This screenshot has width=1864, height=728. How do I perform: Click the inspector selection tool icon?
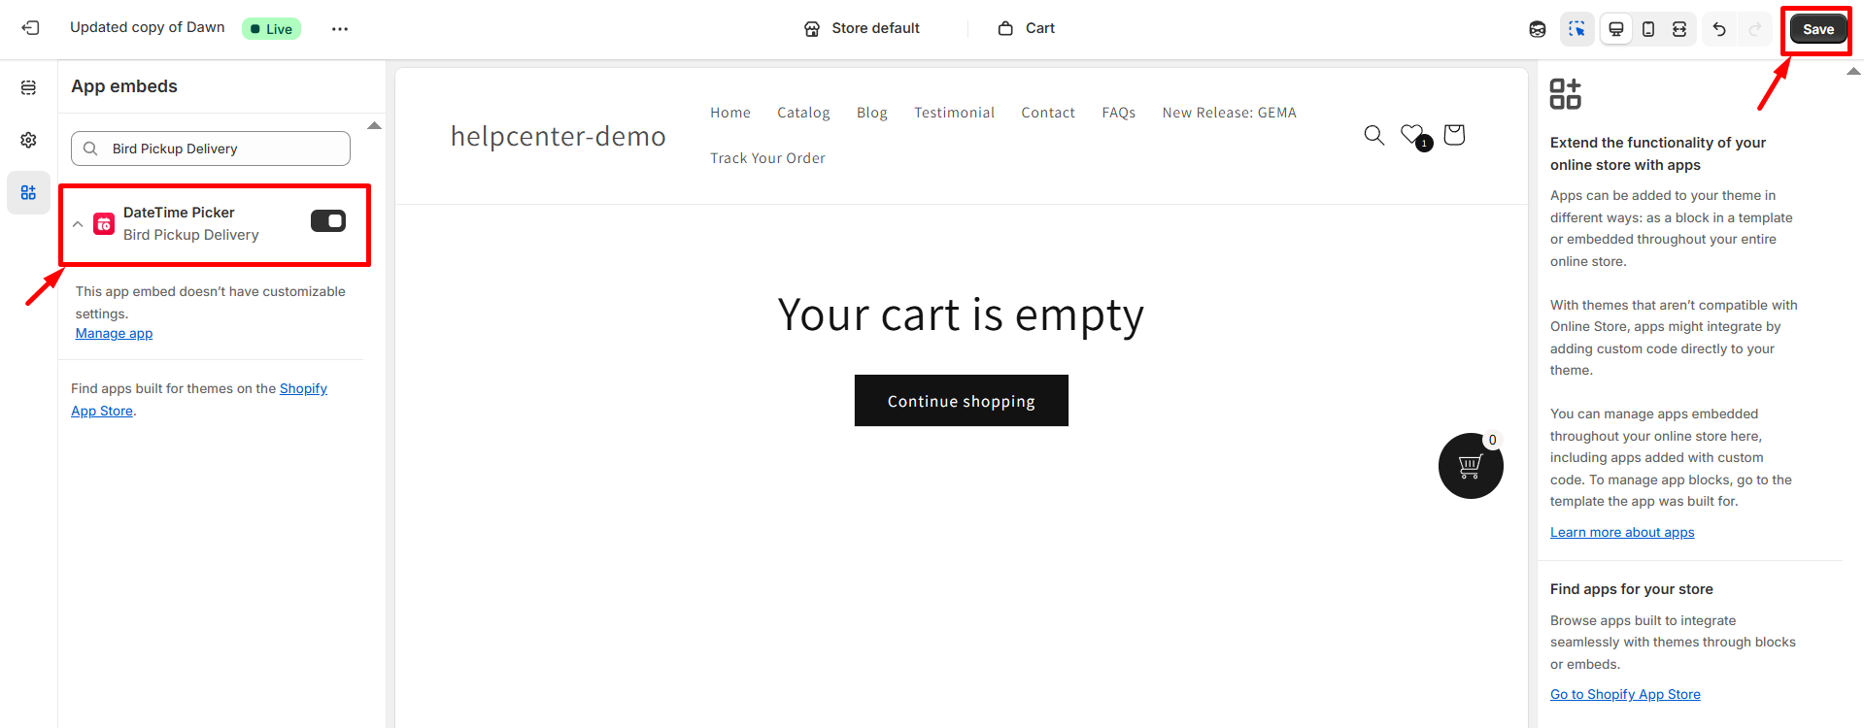coord(1576,29)
